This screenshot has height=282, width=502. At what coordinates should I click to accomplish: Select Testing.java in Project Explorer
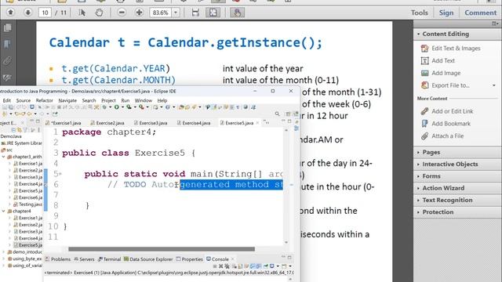coord(28,204)
